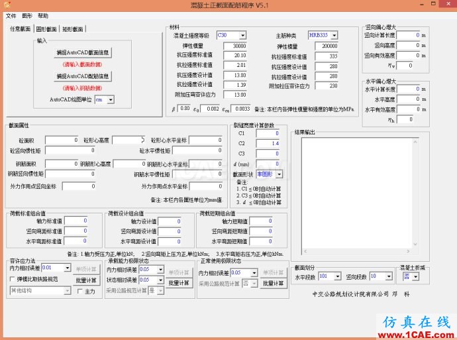The width and height of the screenshot is (457, 340).
Task: Open the AutoCAD绘图单位 cm dropdown
Action: (x=111, y=99)
